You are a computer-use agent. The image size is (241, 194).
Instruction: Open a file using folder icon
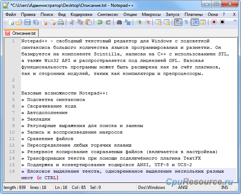pyautogui.click(x=19, y=22)
